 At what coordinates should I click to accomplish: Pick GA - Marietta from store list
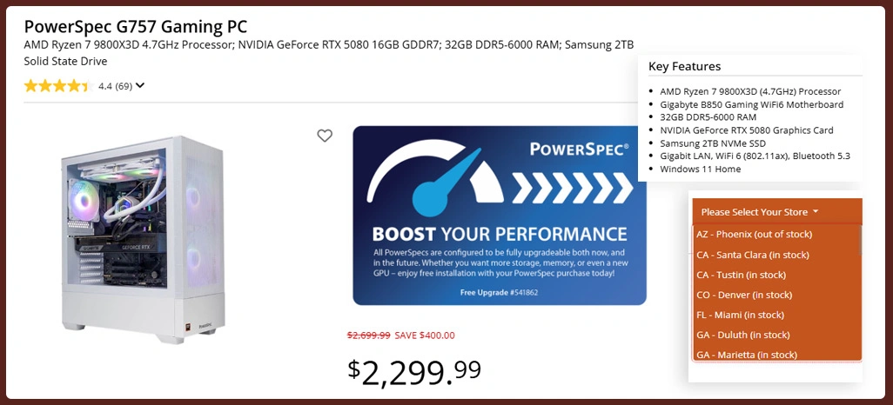tap(746, 354)
